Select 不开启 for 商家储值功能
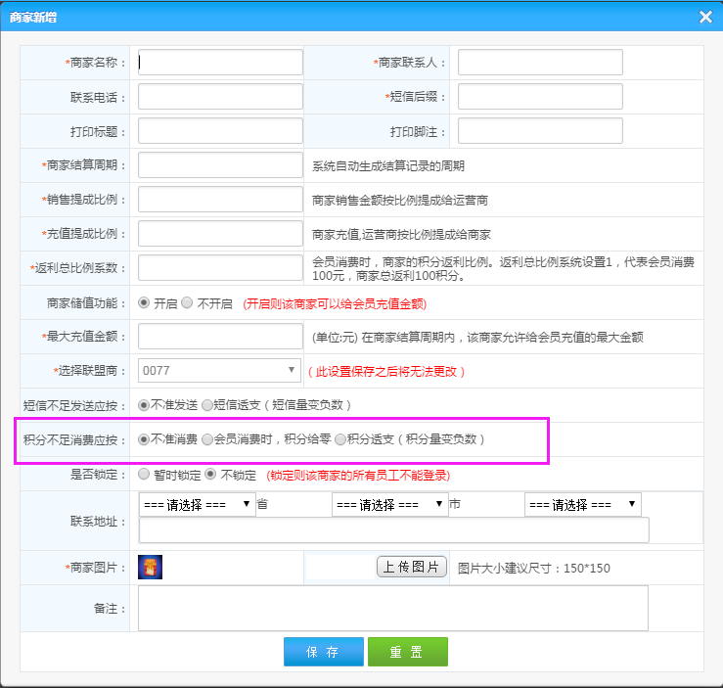The image size is (723, 688). 187,302
